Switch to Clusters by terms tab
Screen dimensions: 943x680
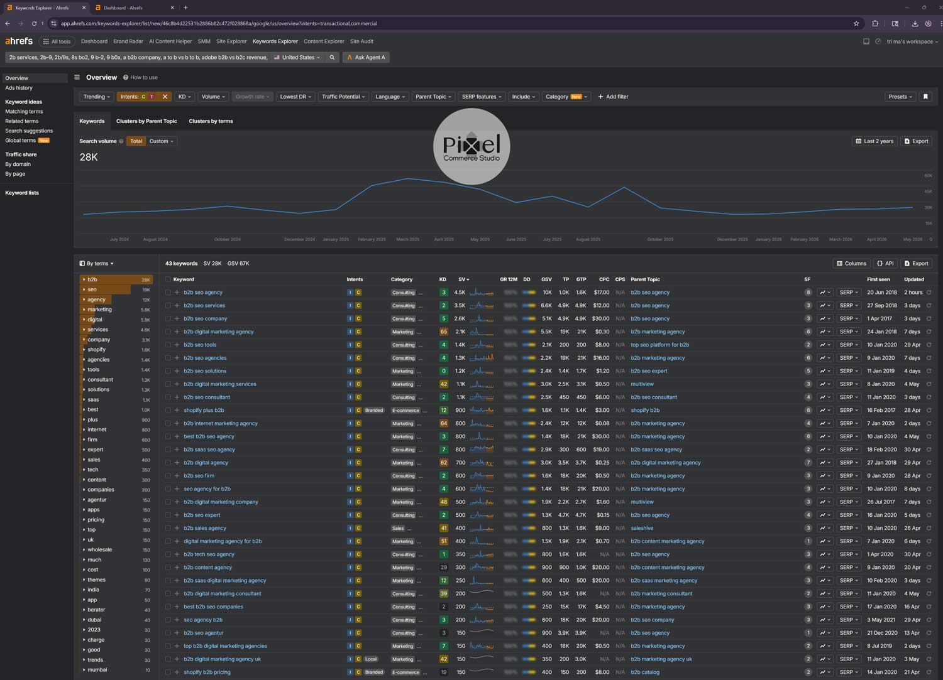tap(211, 121)
